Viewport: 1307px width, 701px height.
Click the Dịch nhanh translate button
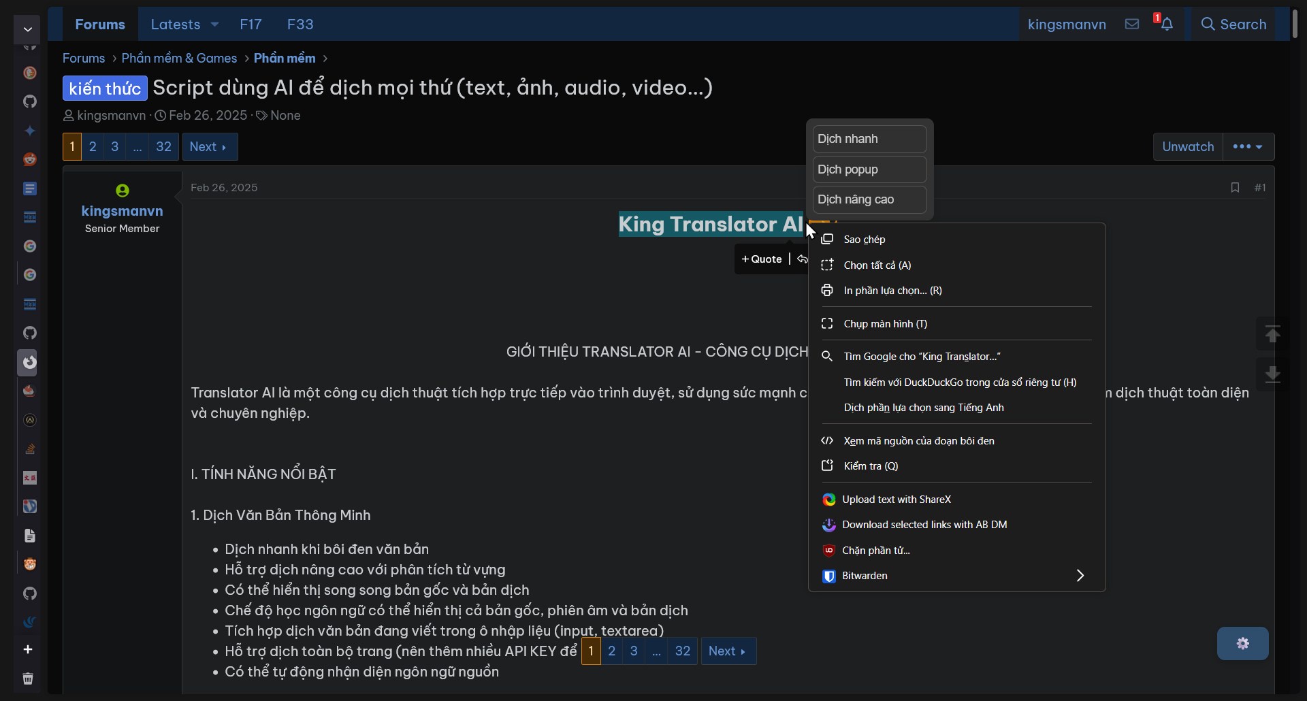pyautogui.click(x=869, y=139)
